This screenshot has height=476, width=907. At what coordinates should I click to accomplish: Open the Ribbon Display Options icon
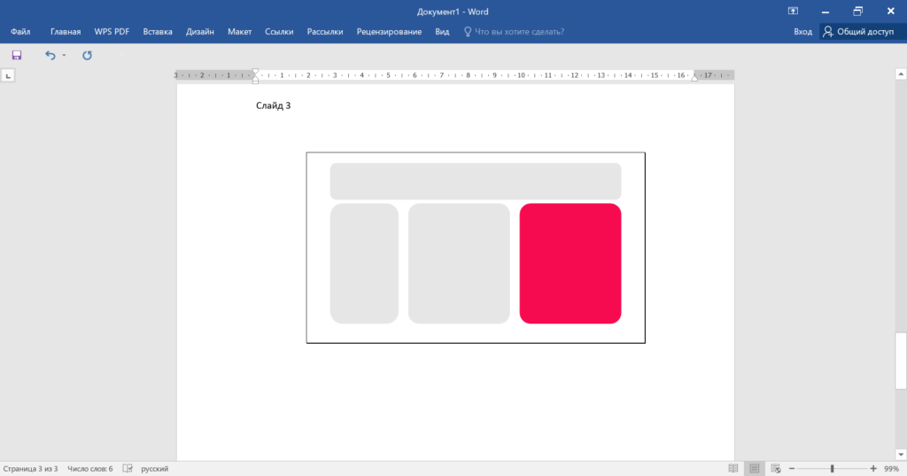click(x=793, y=11)
